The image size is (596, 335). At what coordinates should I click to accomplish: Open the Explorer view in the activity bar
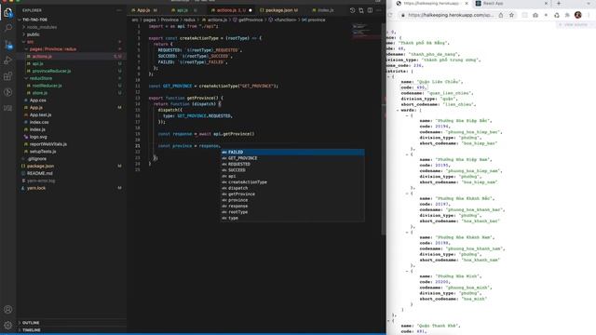pyautogui.click(x=8, y=12)
